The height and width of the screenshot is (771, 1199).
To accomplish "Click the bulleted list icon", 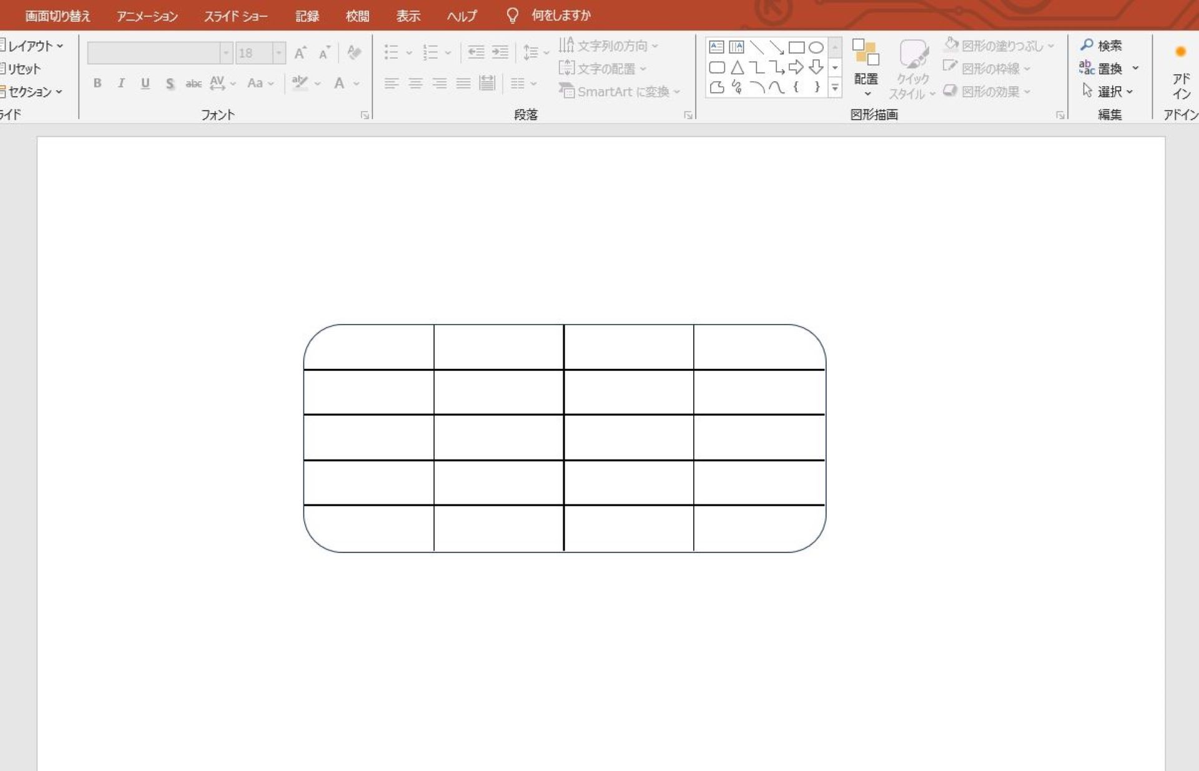I will (392, 52).
